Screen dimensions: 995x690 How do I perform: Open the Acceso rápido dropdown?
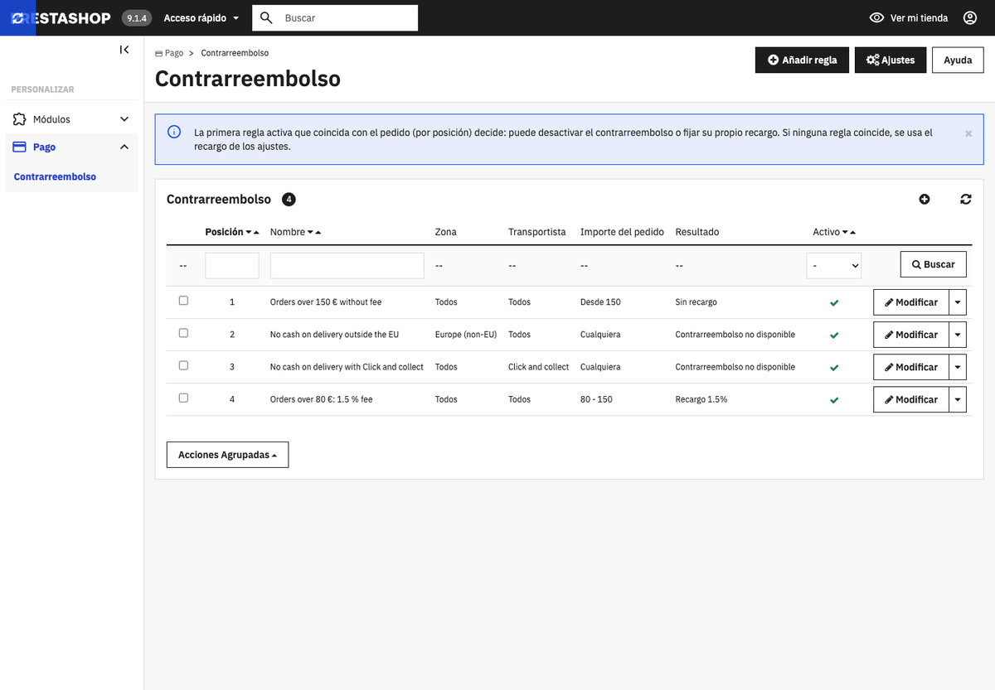point(201,17)
